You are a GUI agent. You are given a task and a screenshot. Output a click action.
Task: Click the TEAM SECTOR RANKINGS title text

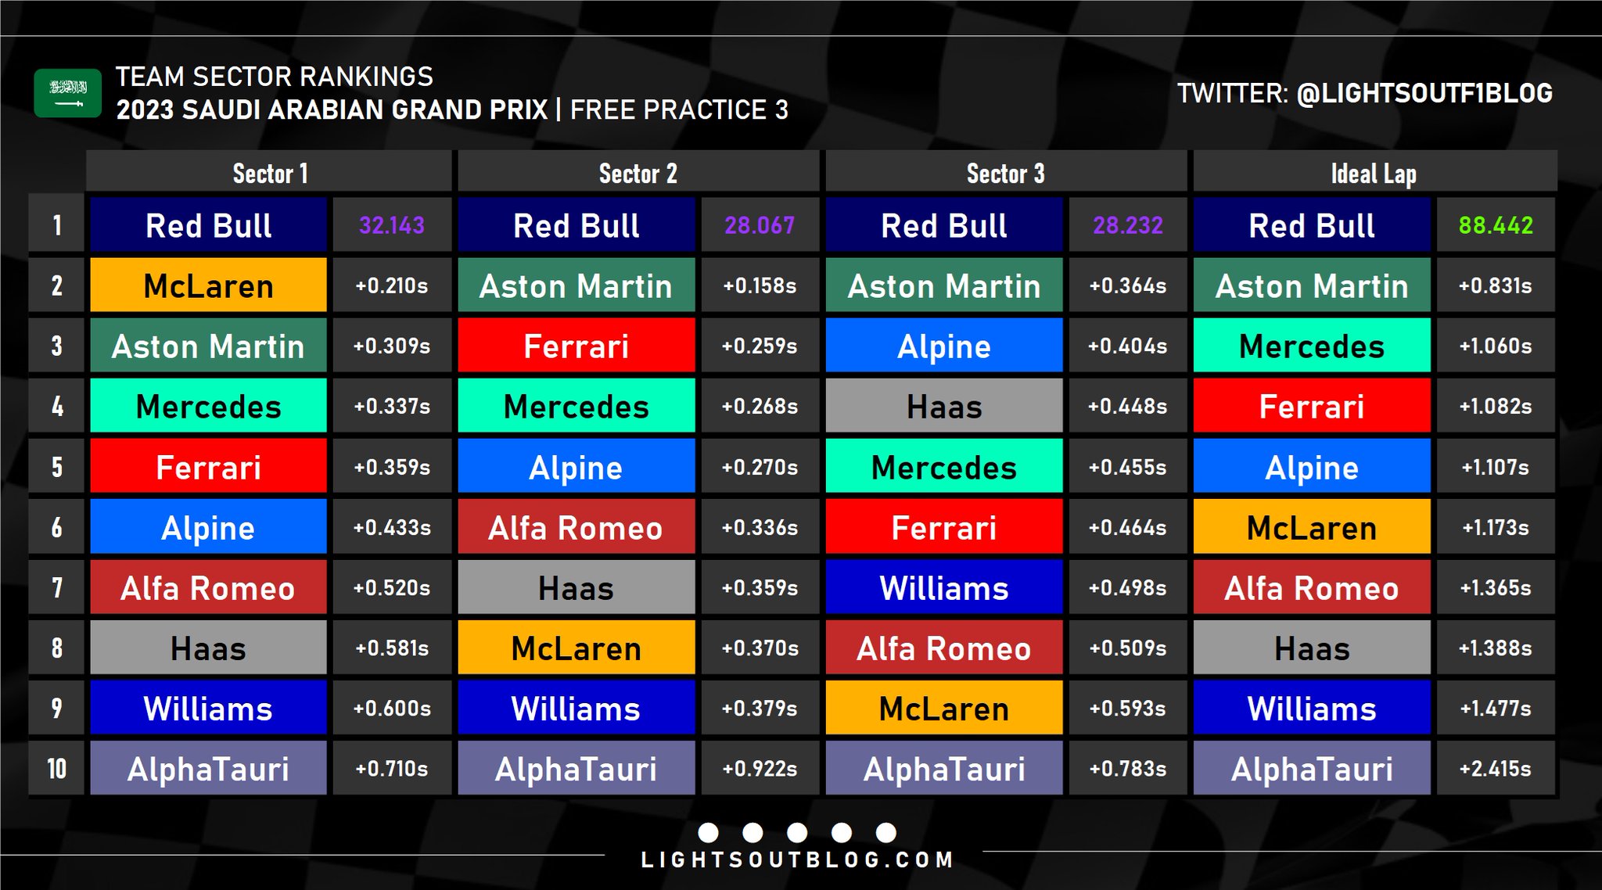pyautogui.click(x=274, y=77)
